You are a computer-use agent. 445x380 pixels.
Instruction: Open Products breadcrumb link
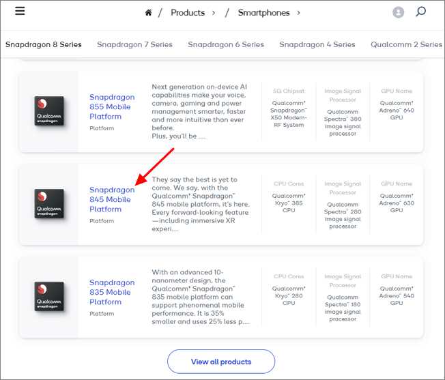[x=188, y=13]
